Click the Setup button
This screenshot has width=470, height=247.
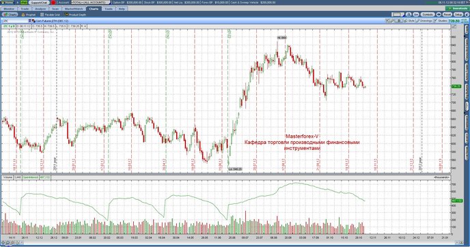[x=458, y=14]
